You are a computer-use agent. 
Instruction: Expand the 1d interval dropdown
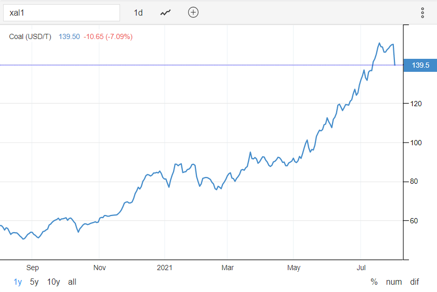[138, 12]
